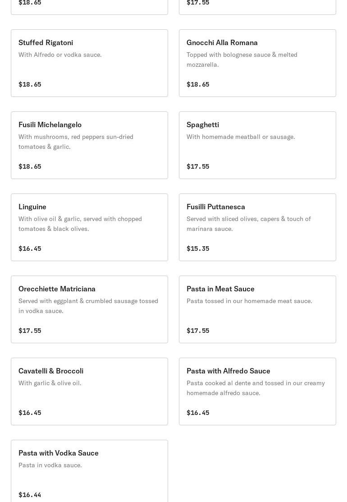
Task: Click partially visible top-right $17.55 card
Action: coord(257,7)
